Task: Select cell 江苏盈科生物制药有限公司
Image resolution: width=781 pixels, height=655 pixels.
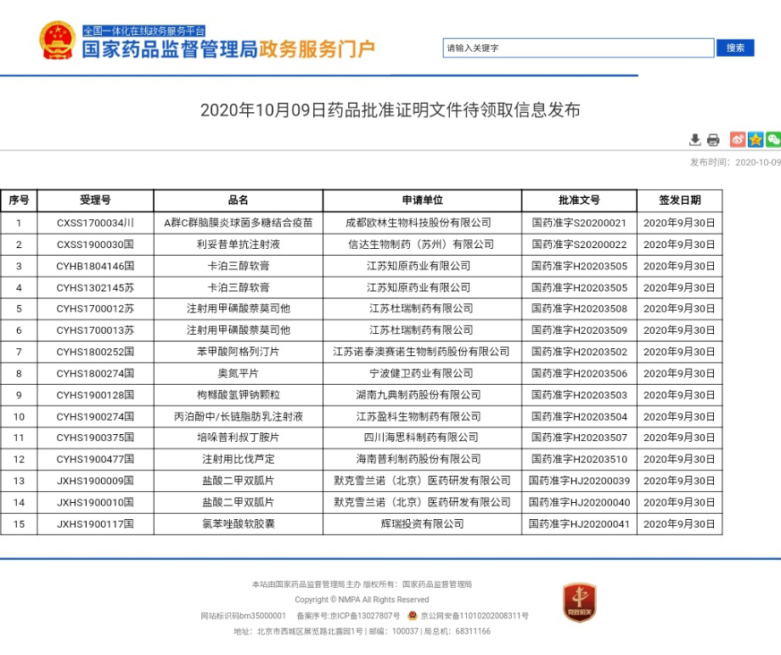Action: pyautogui.click(x=423, y=417)
